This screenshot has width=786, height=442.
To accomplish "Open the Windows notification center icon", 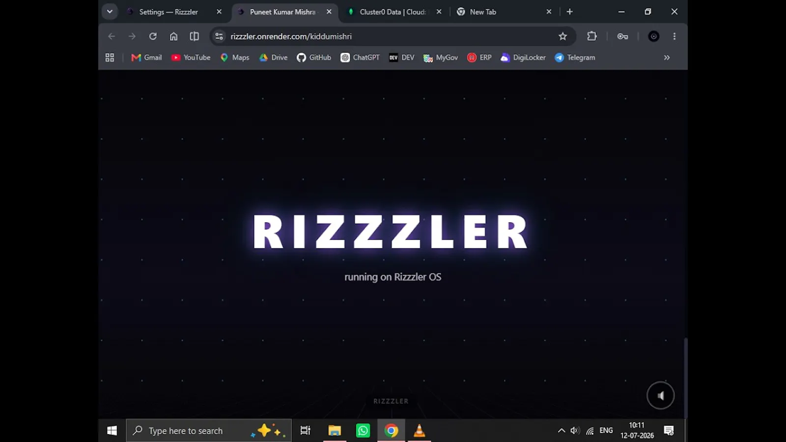I will [x=669, y=431].
